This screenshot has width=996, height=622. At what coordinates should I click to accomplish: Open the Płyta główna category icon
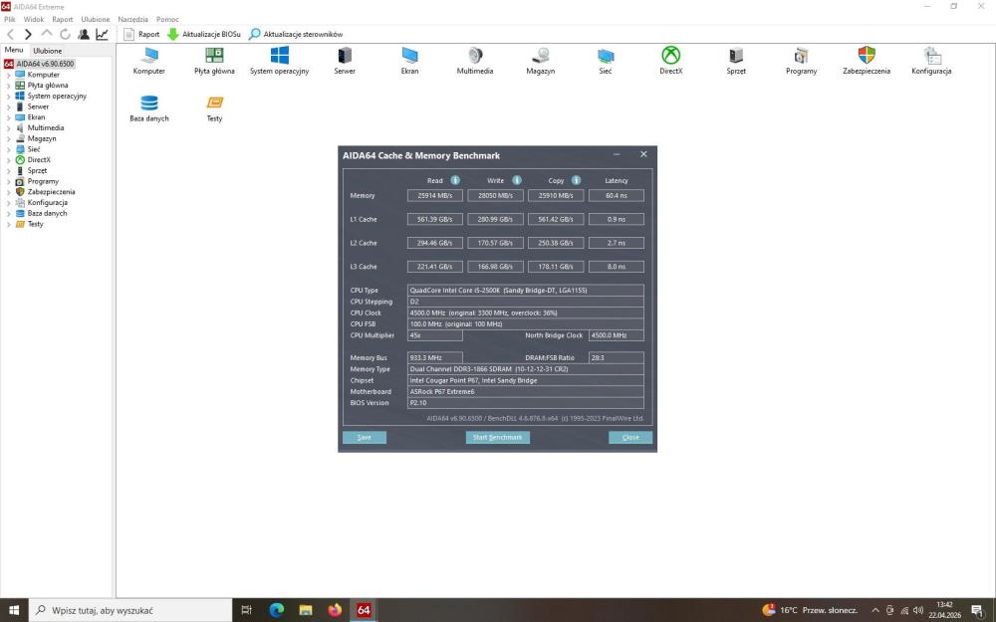tap(214, 56)
